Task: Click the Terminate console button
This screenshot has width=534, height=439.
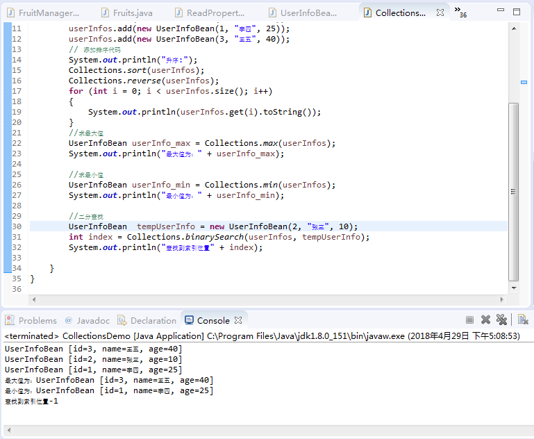Action: coord(469,320)
